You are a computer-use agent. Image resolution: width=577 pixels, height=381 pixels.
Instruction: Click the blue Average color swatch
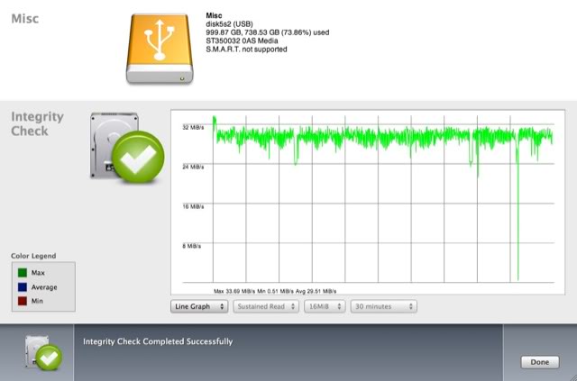[23, 286]
